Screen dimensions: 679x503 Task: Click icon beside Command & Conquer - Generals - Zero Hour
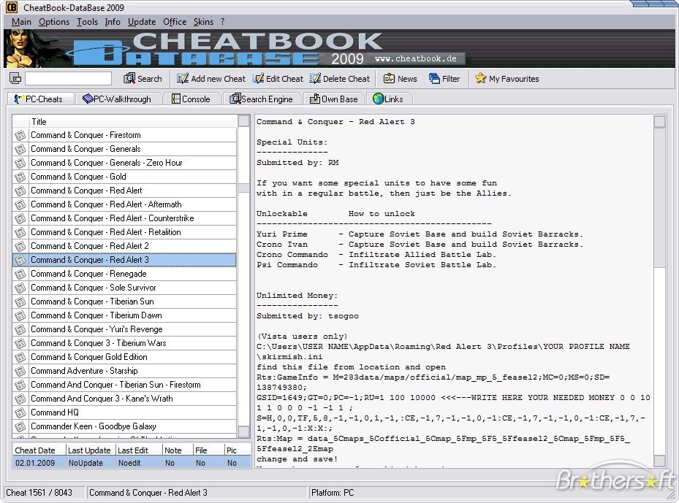[x=20, y=163]
